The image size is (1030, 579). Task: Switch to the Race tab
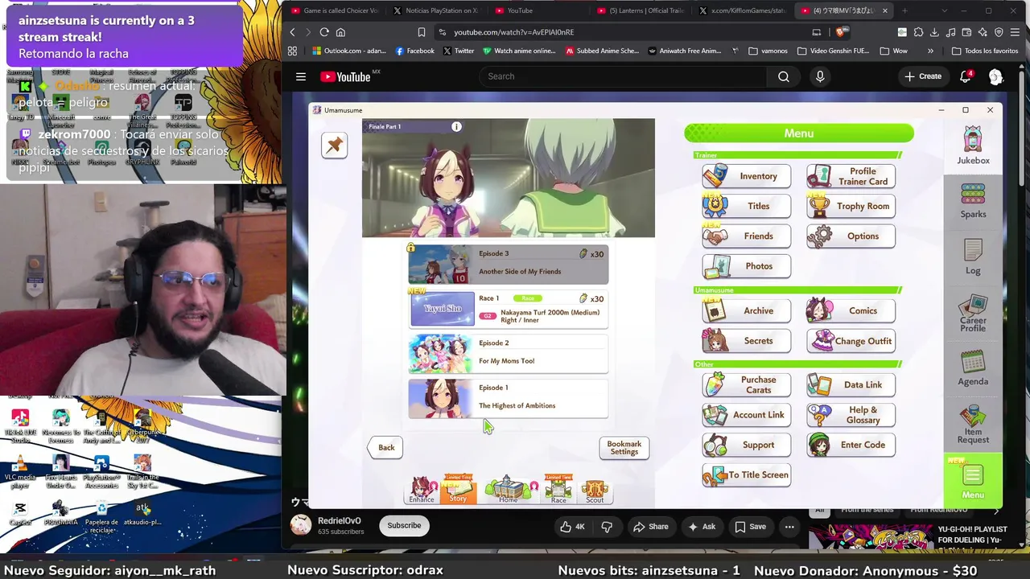coord(558,490)
